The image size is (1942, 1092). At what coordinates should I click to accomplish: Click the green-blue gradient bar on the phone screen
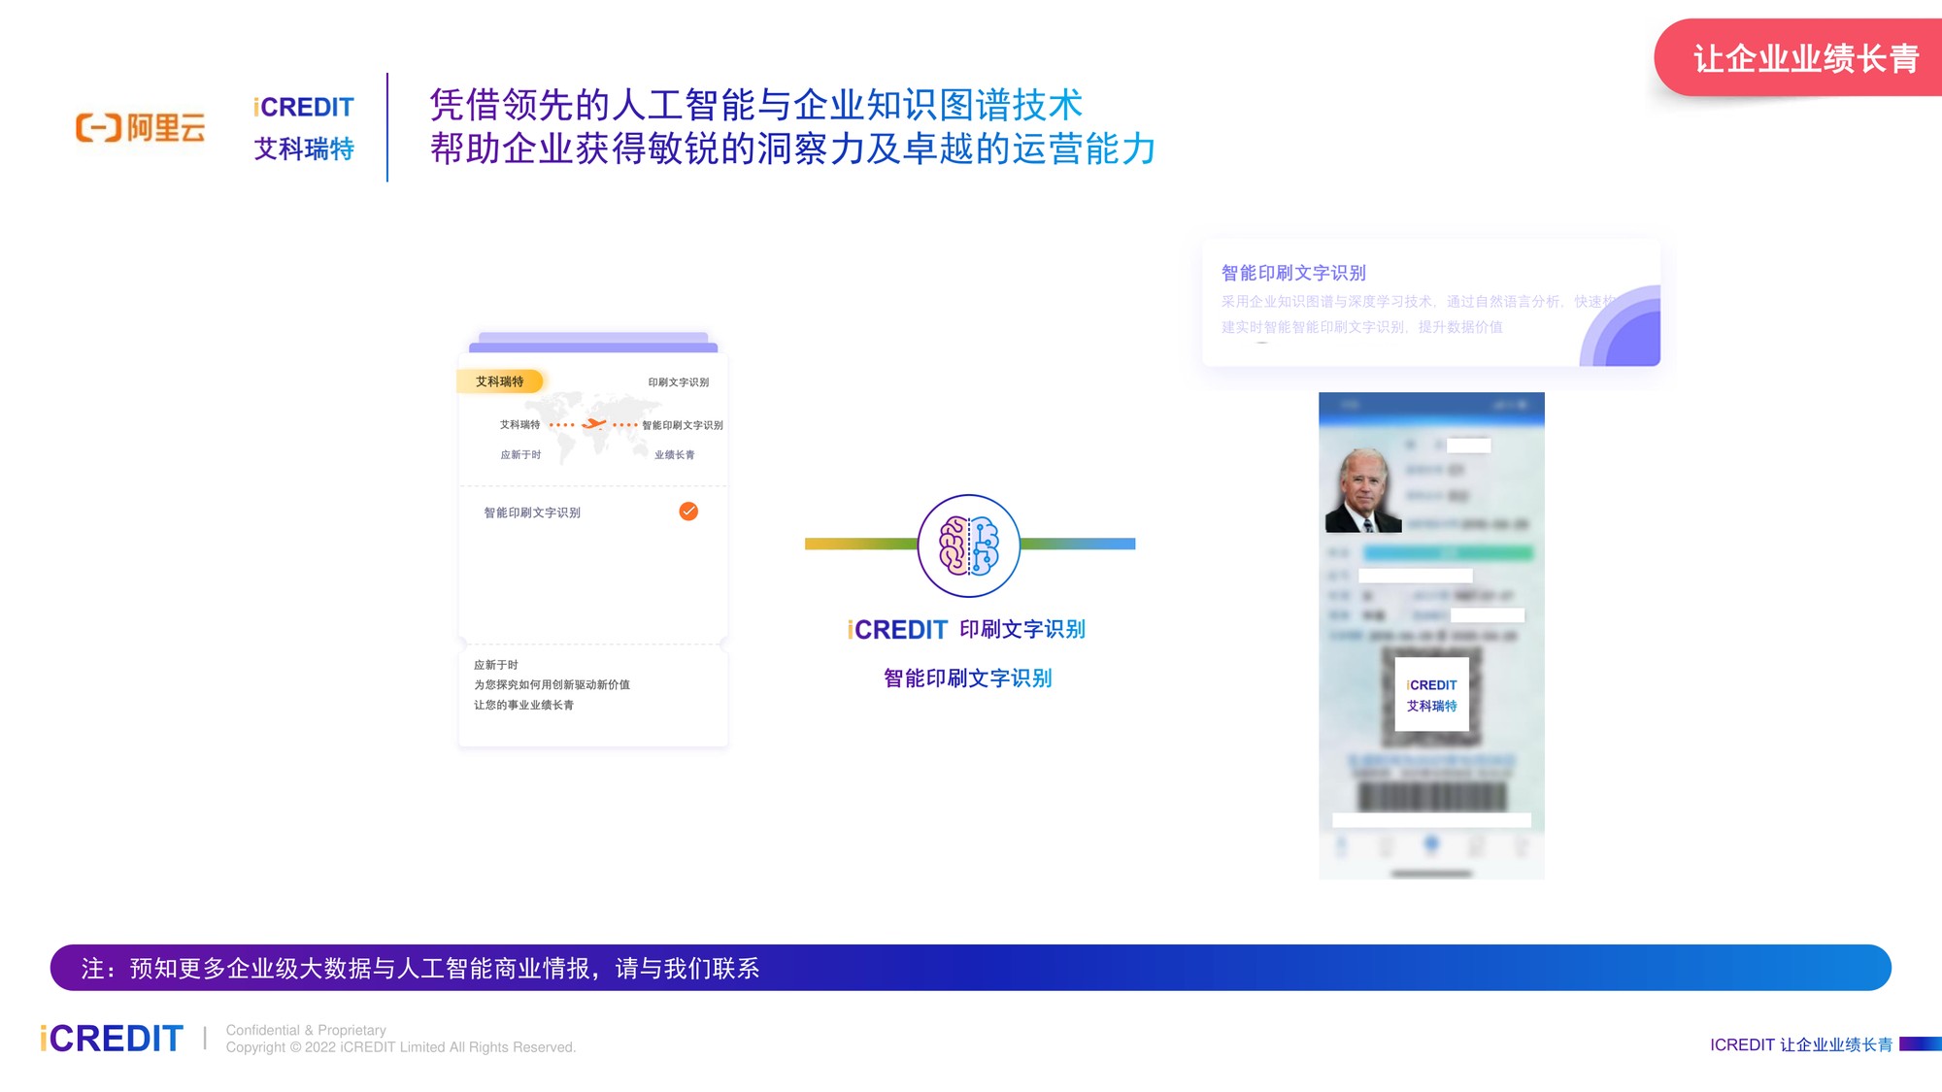(x=1448, y=553)
